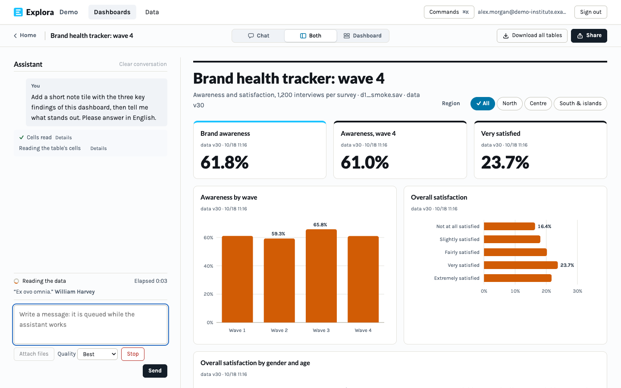Open the Quality dropdown set to Best

click(97, 354)
